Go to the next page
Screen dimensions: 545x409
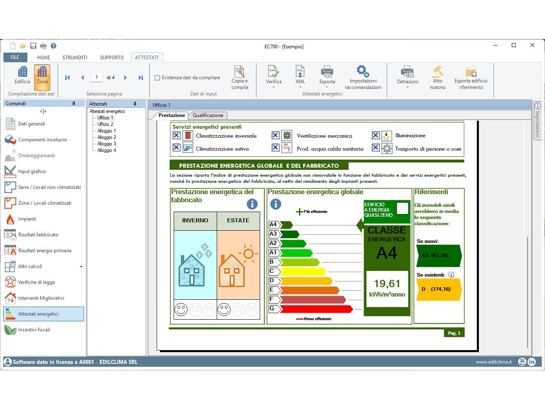(125, 78)
